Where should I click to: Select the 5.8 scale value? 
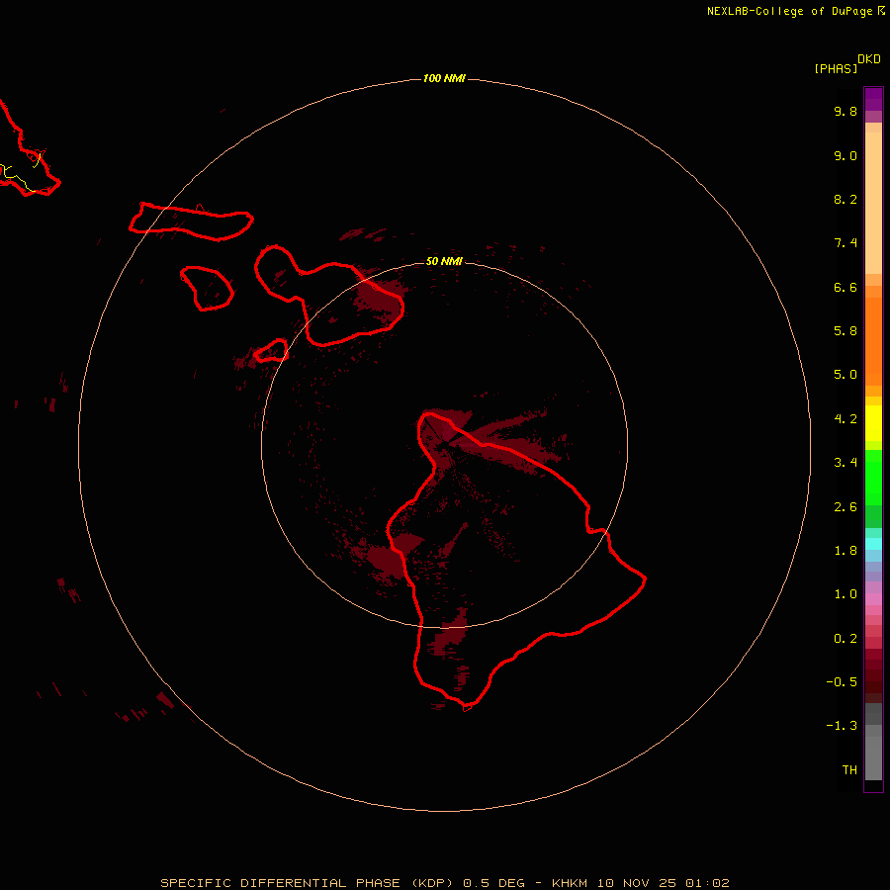(845, 331)
